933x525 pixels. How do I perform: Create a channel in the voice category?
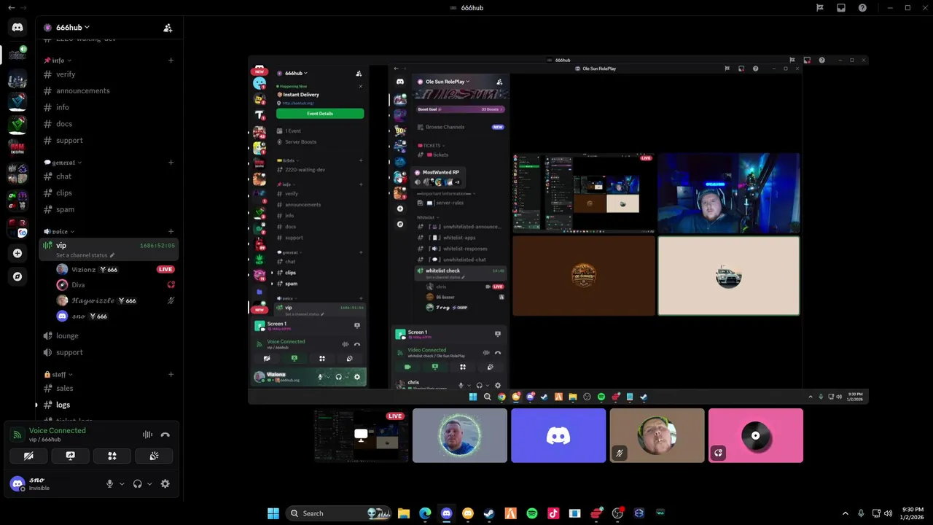coord(171,232)
